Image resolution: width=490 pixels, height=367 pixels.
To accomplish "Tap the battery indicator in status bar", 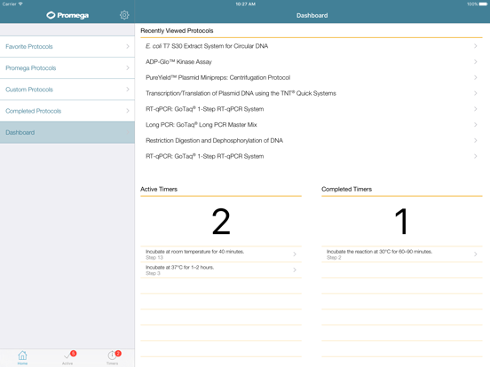I will click(483, 4).
